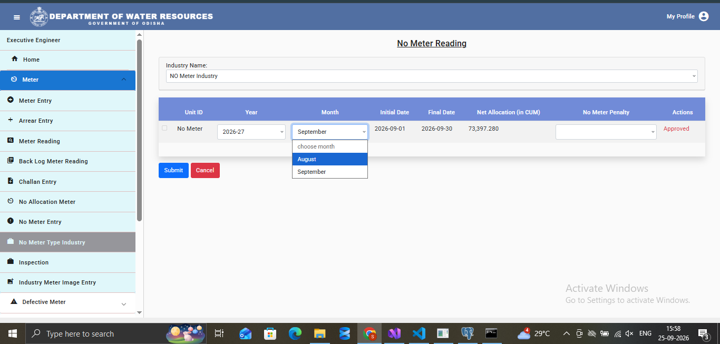Click the sidebar vertical scrollbar
Viewport: 720px width, 344px height.
(x=139, y=130)
